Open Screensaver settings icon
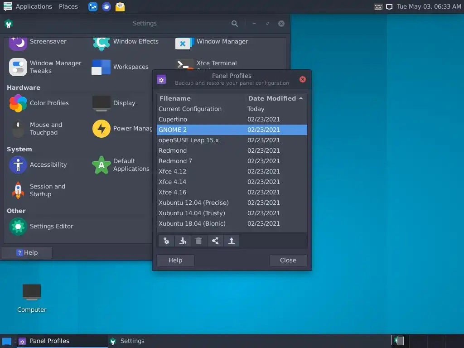Viewport: 464px width, 348px height. (x=18, y=43)
